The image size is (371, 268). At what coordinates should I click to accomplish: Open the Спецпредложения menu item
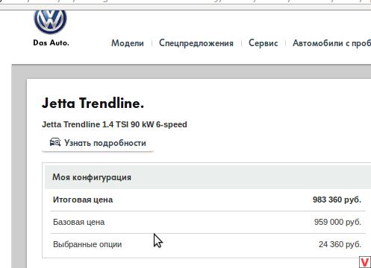pyautogui.click(x=196, y=43)
